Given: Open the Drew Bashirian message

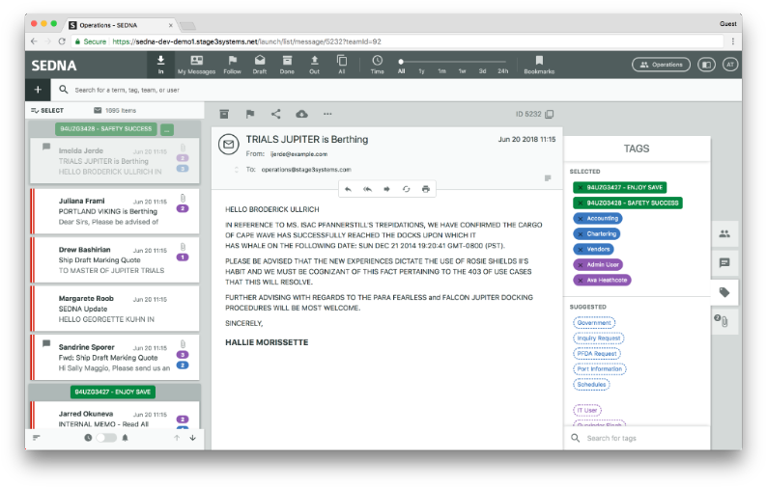Looking at the screenshot, I should pyautogui.click(x=115, y=259).
